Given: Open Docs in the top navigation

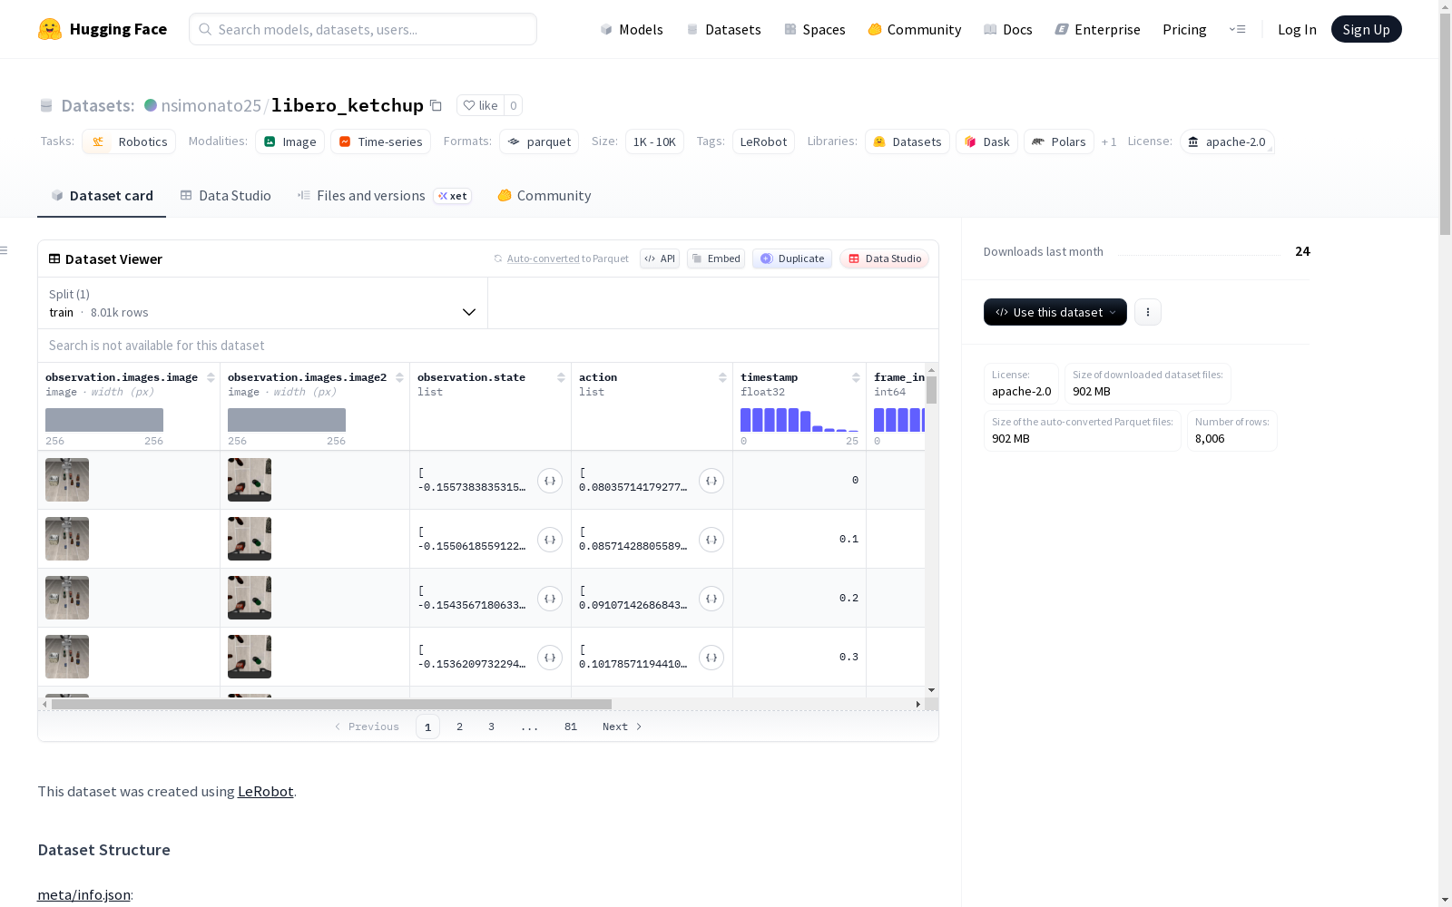Looking at the screenshot, I should 1008,29.
